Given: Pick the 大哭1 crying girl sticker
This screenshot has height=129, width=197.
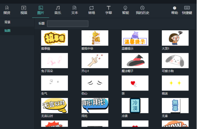Looking at the screenshot, I should 175,38.
